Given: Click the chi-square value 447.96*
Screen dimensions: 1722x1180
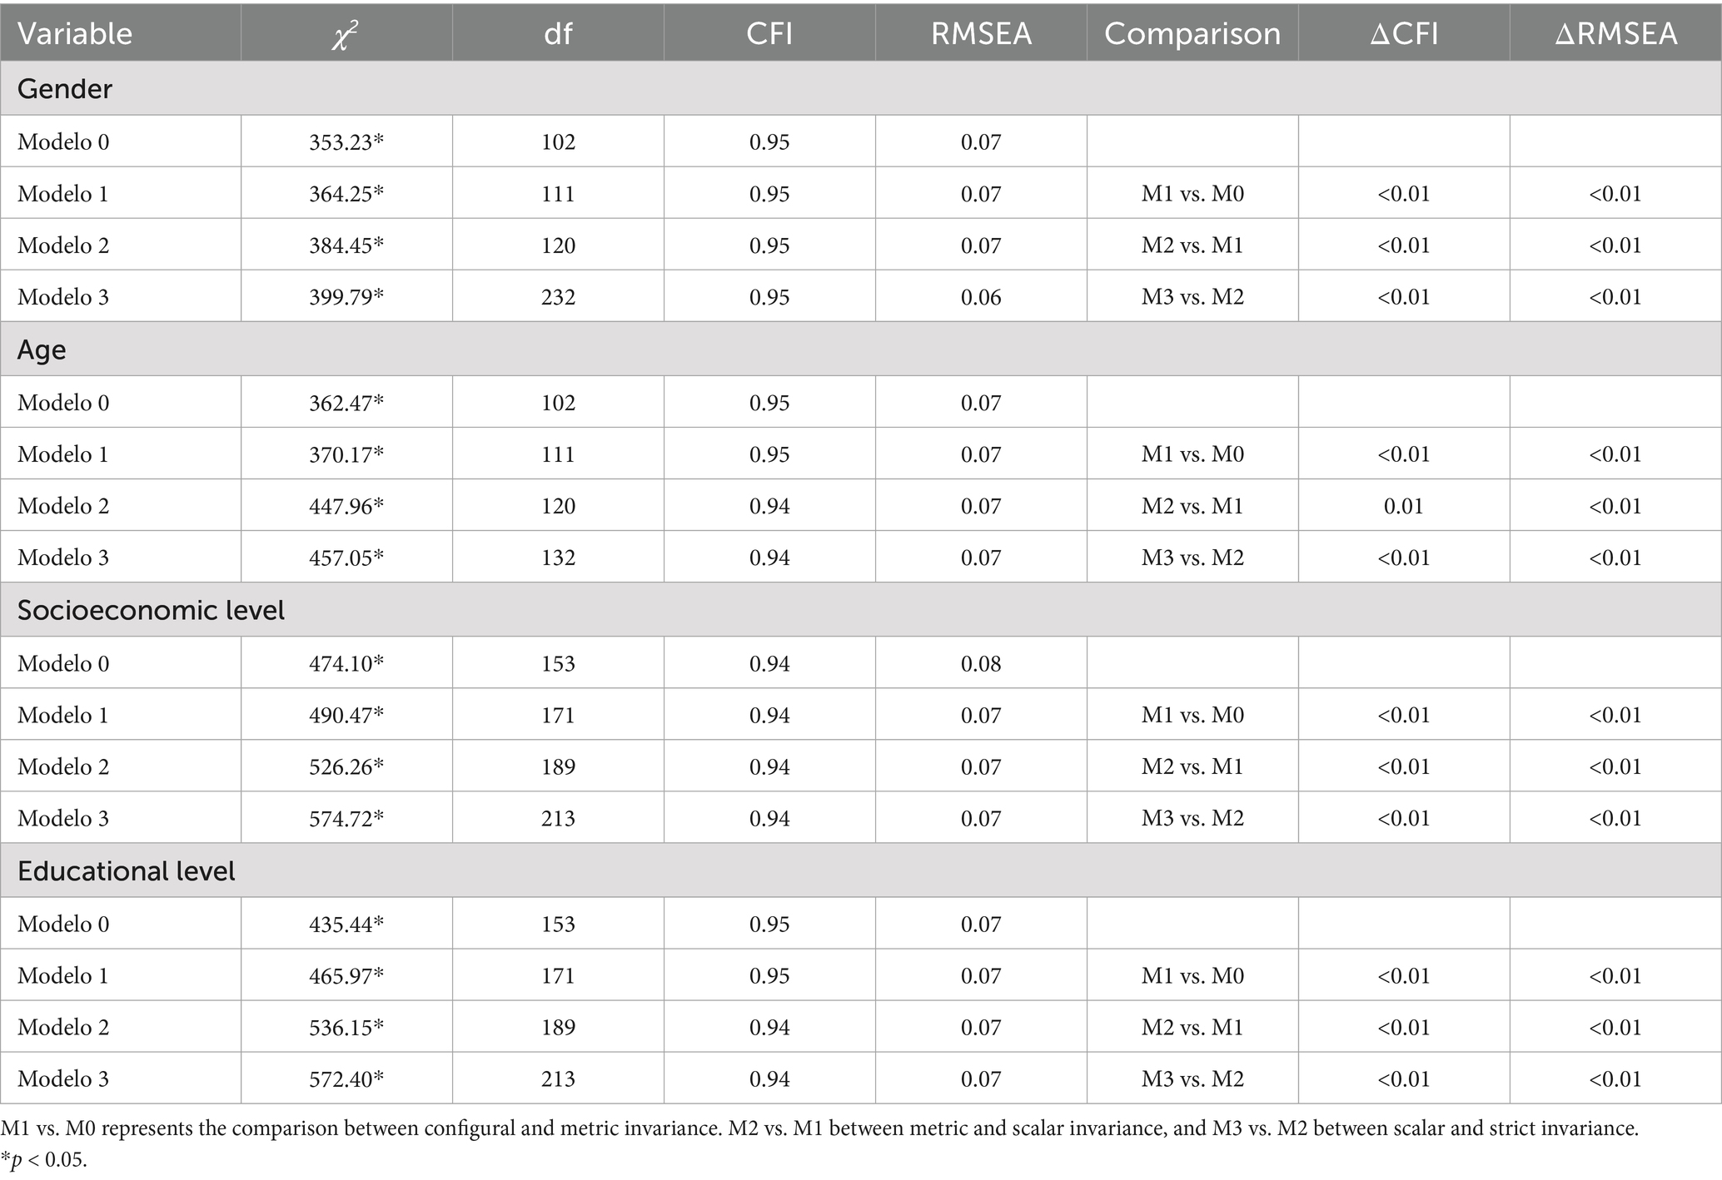Looking at the screenshot, I should 346,506.
